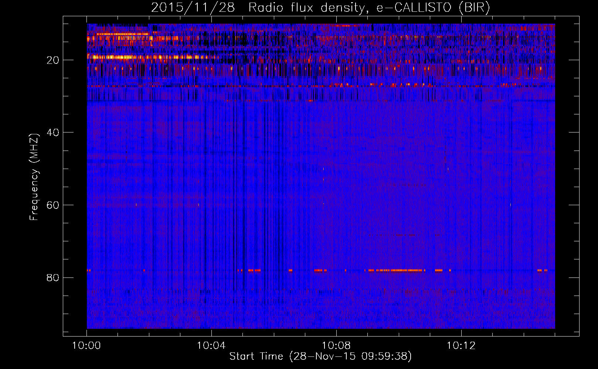
Task: Click the 10:04 time axis label
Action: coord(211,346)
